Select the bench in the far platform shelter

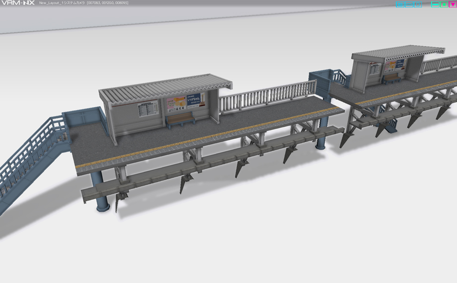tap(391, 78)
